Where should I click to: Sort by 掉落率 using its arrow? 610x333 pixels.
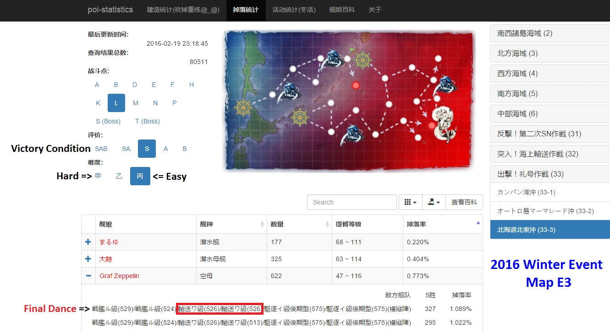coord(478,223)
